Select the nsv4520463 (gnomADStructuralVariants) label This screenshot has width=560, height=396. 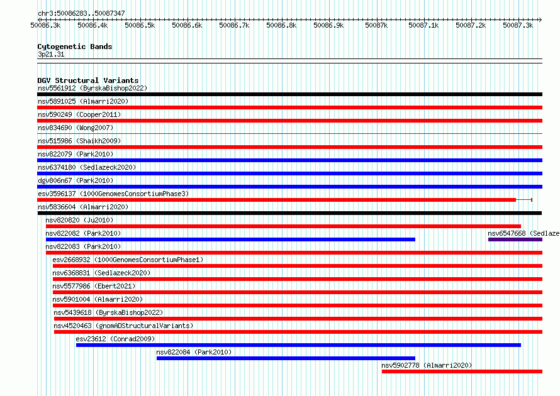[x=123, y=326]
